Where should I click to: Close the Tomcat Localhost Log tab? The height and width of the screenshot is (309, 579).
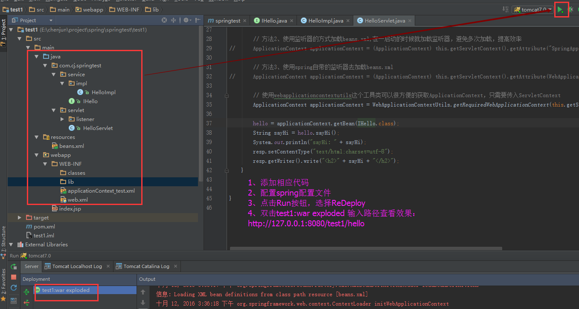click(x=108, y=266)
